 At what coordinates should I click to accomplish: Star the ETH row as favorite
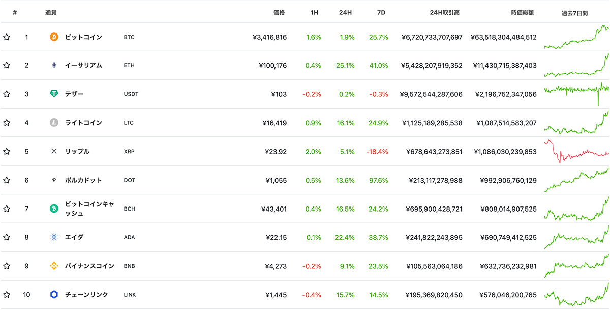click(x=7, y=65)
